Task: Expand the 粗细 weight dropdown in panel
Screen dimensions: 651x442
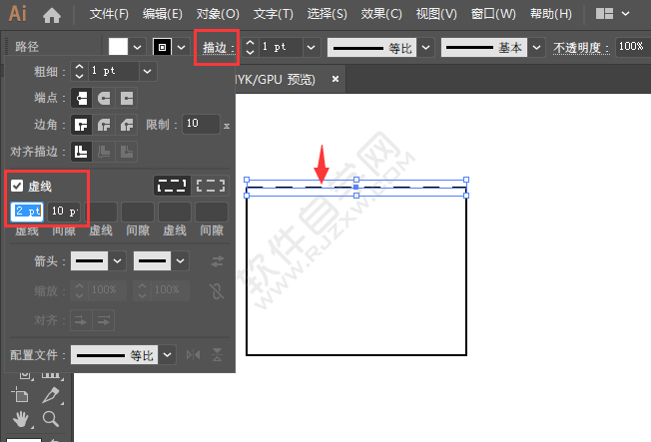Action: pyautogui.click(x=148, y=71)
